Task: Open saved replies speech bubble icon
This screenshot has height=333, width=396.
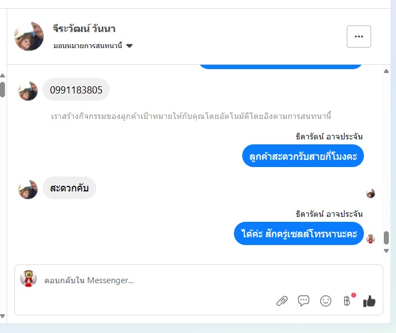Action: pyautogui.click(x=304, y=301)
